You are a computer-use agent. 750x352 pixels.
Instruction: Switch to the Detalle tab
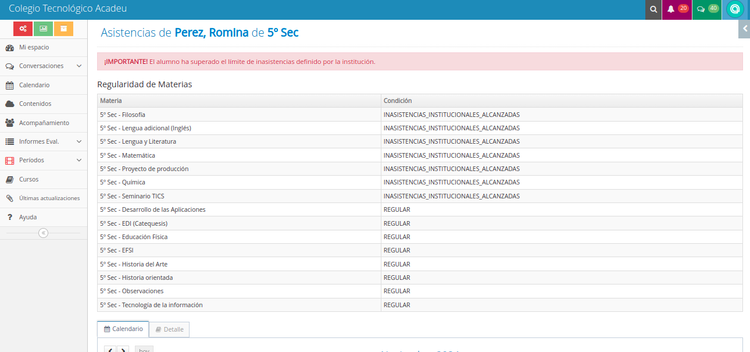tap(169, 329)
